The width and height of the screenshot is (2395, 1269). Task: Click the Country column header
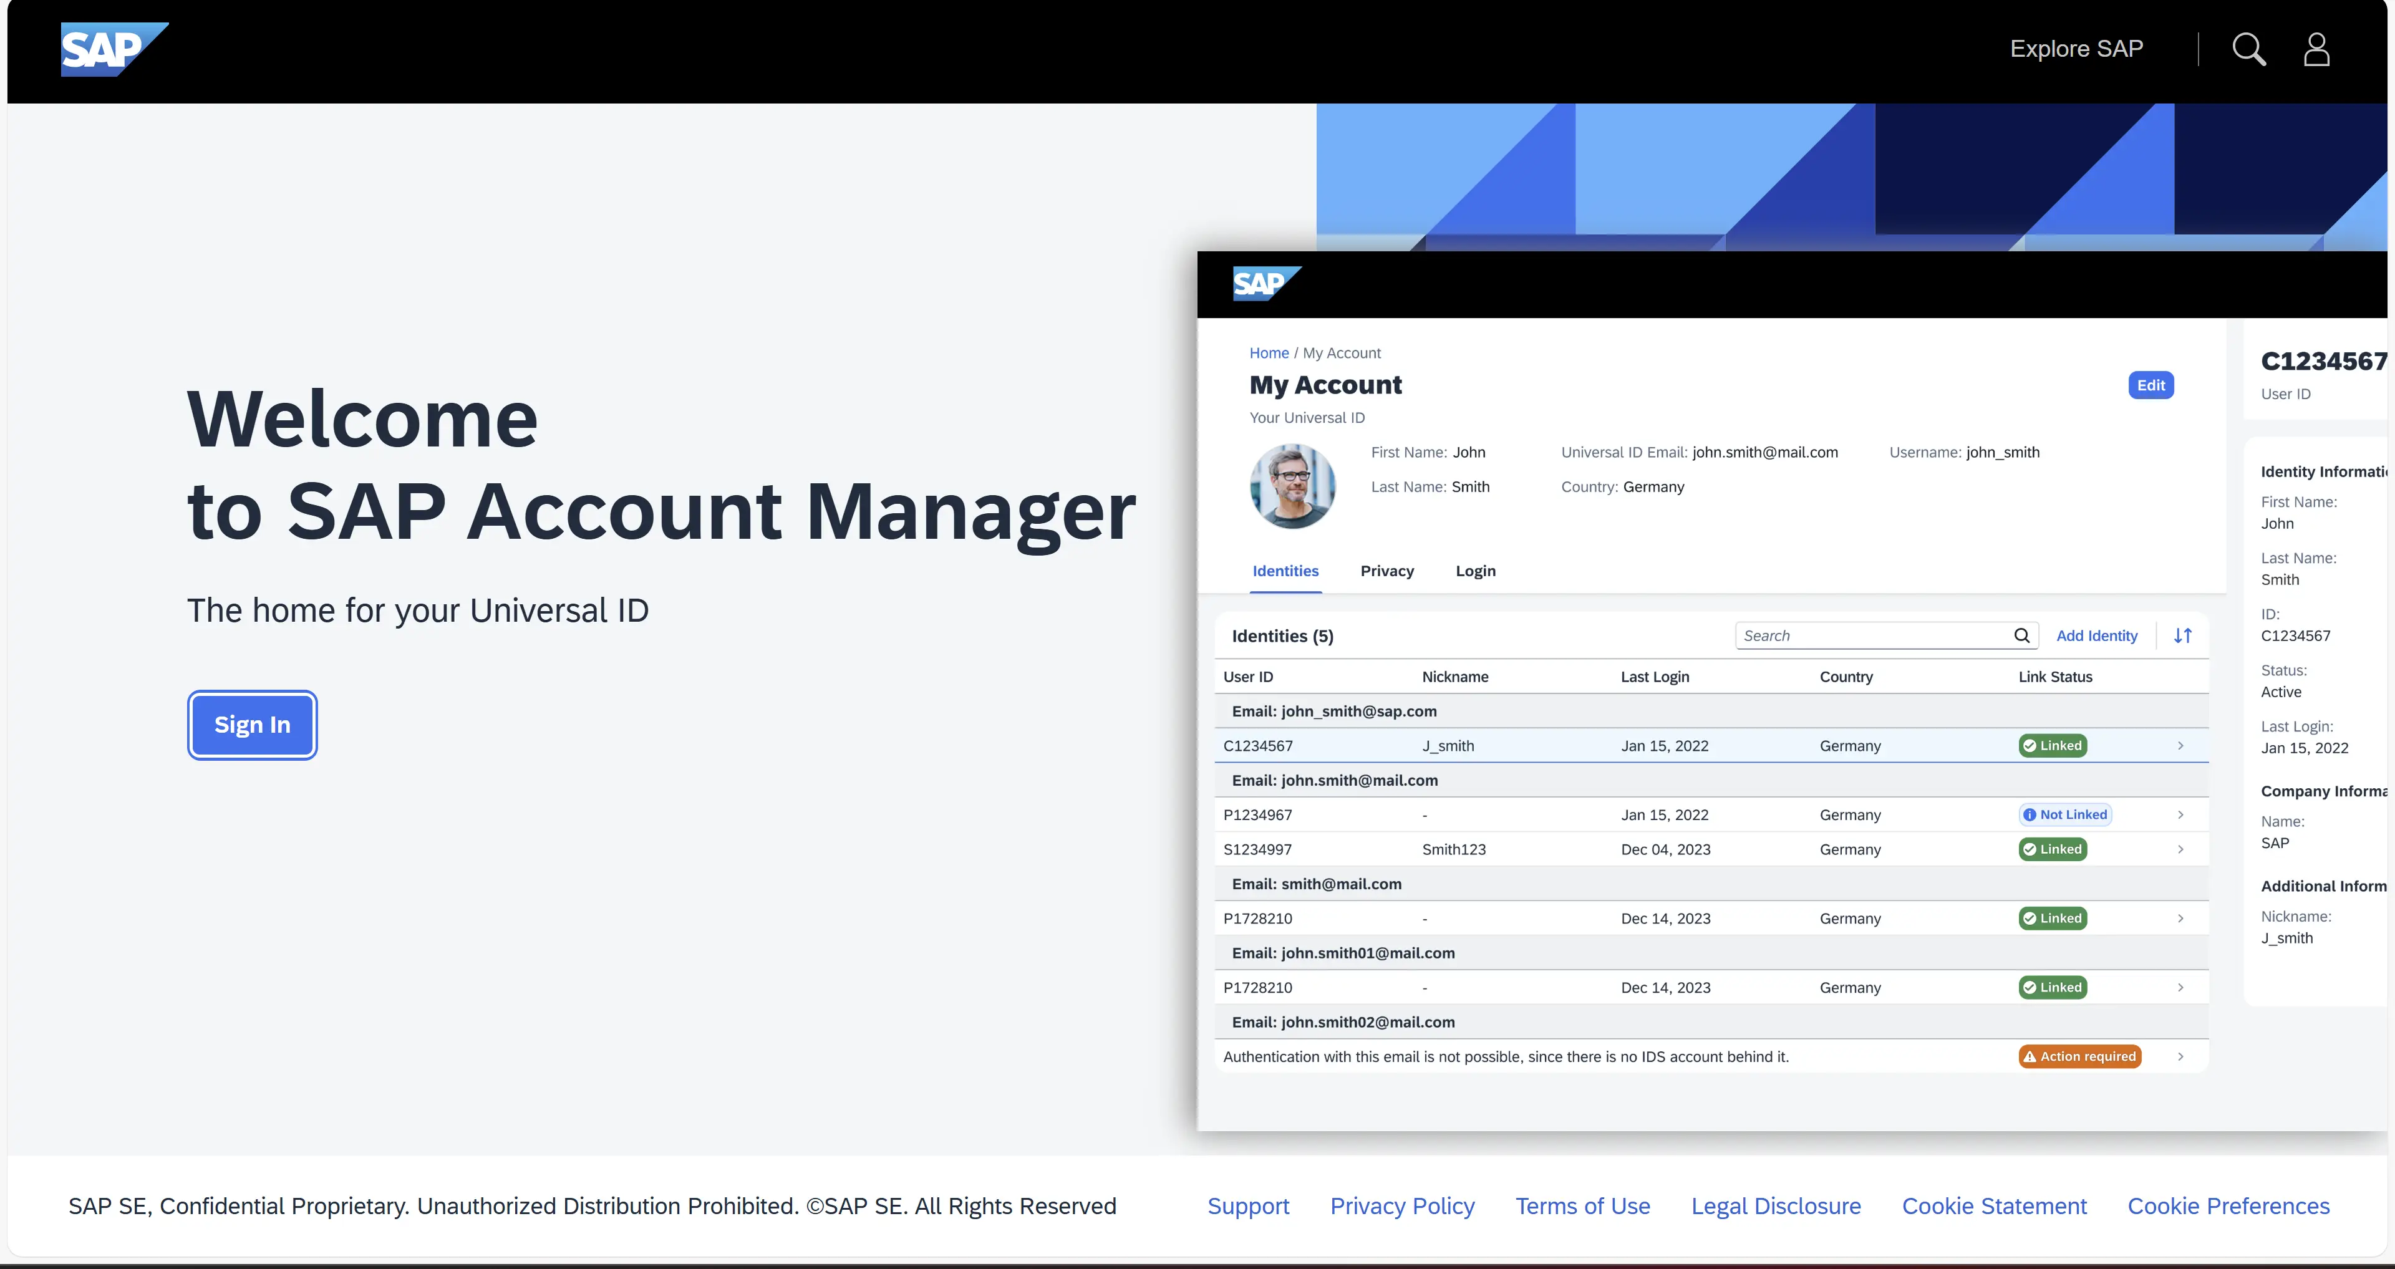(1846, 677)
